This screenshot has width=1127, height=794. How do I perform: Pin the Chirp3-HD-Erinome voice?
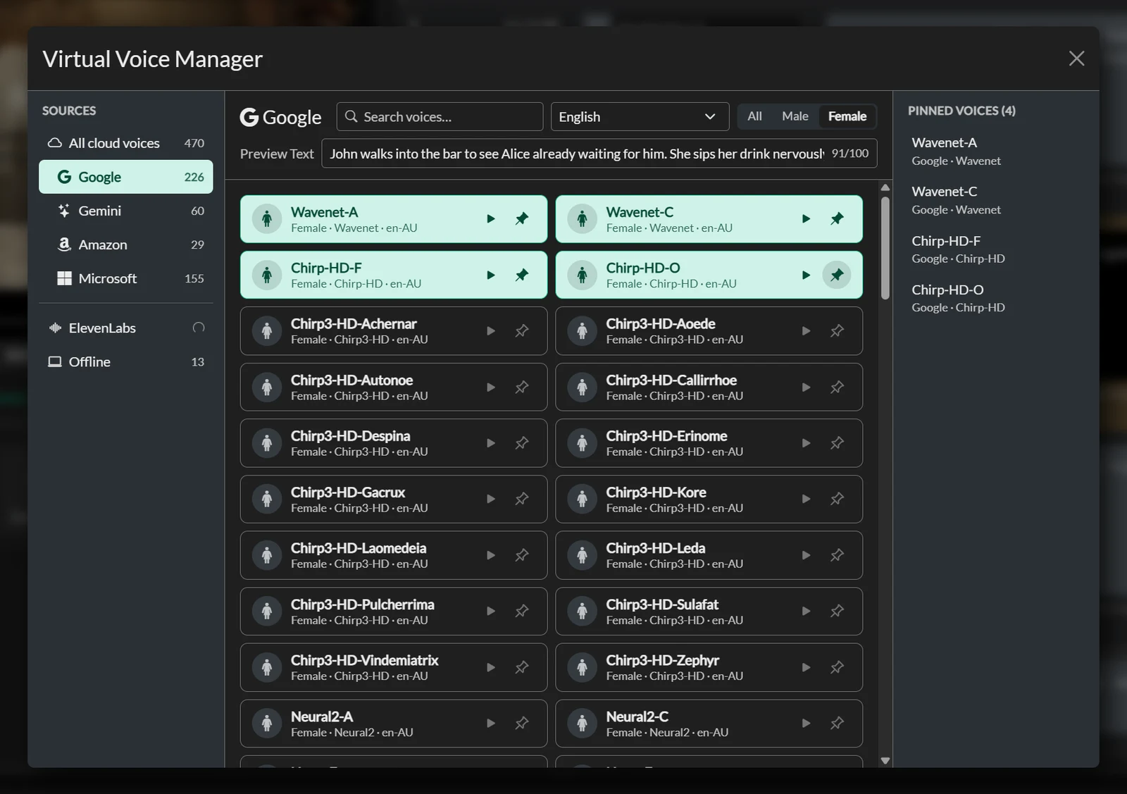point(837,443)
